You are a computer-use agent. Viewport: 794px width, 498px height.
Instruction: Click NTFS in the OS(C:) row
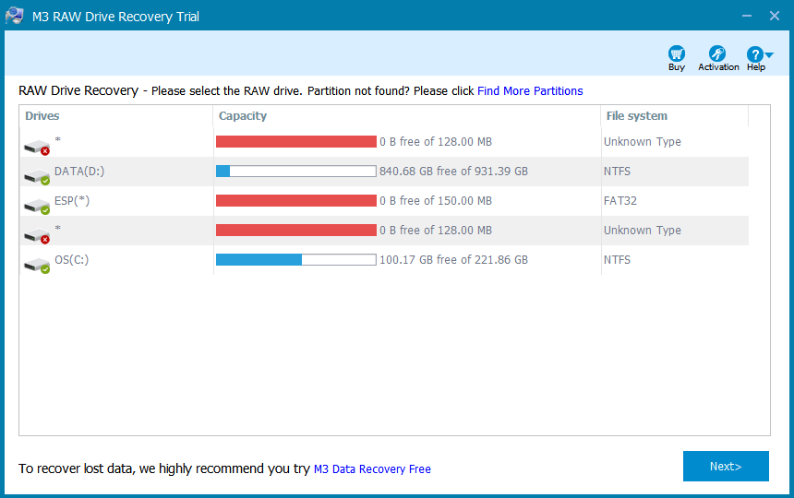(x=617, y=260)
